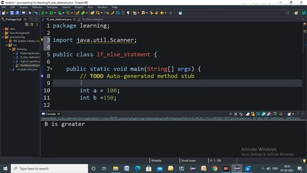Toggle Word Wrap icon in toolbar

point(118,13)
